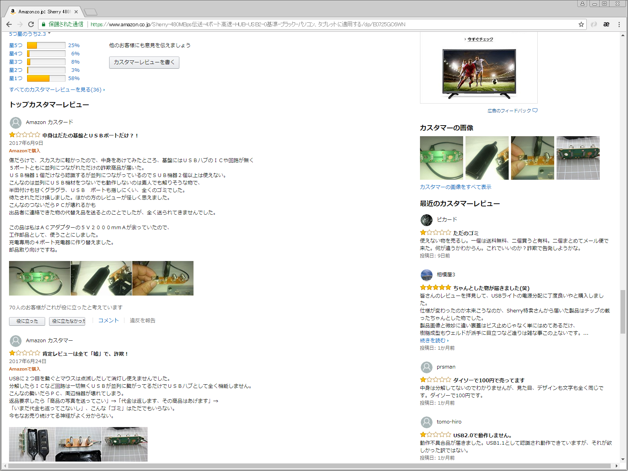Click the TV advertisement image
Viewport: 628px width, 471px height.
coord(479,73)
